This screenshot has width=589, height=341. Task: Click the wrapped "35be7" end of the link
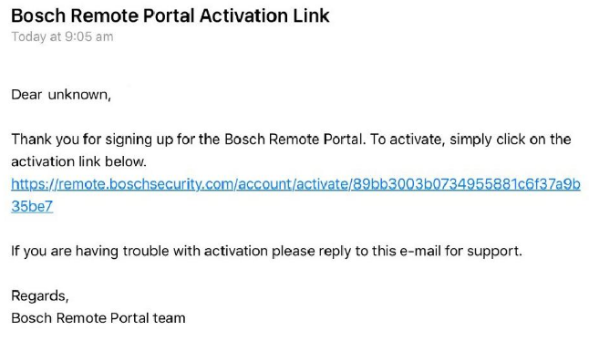tap(32, 206)
